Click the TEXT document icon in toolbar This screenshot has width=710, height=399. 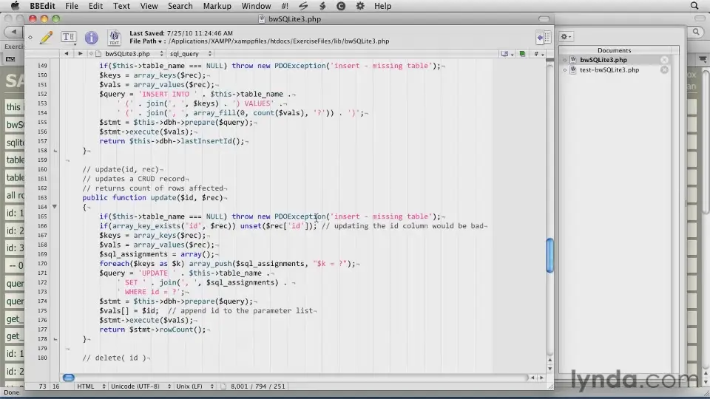point(114,37)
